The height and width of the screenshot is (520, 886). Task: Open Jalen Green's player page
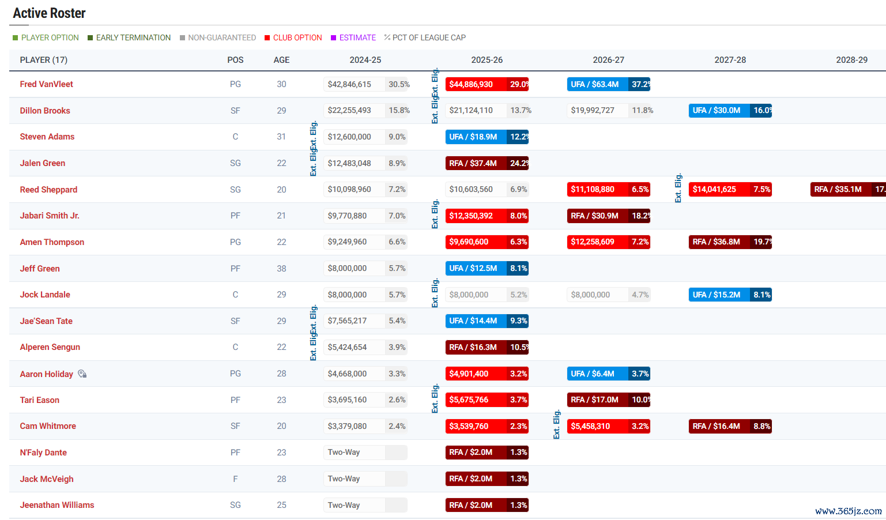[x=43, y=163]
